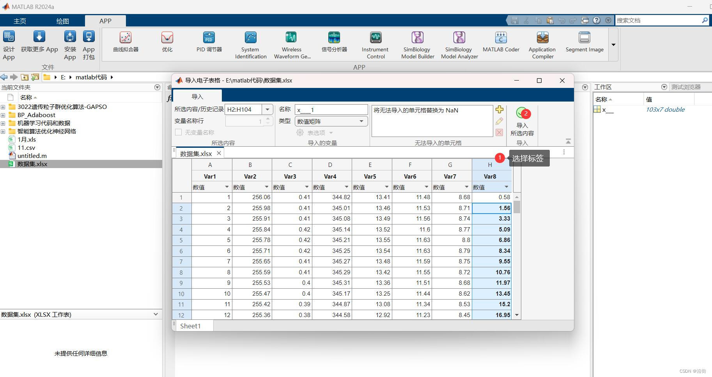Open the 所选内容 range history dropdown

[267, 109]
